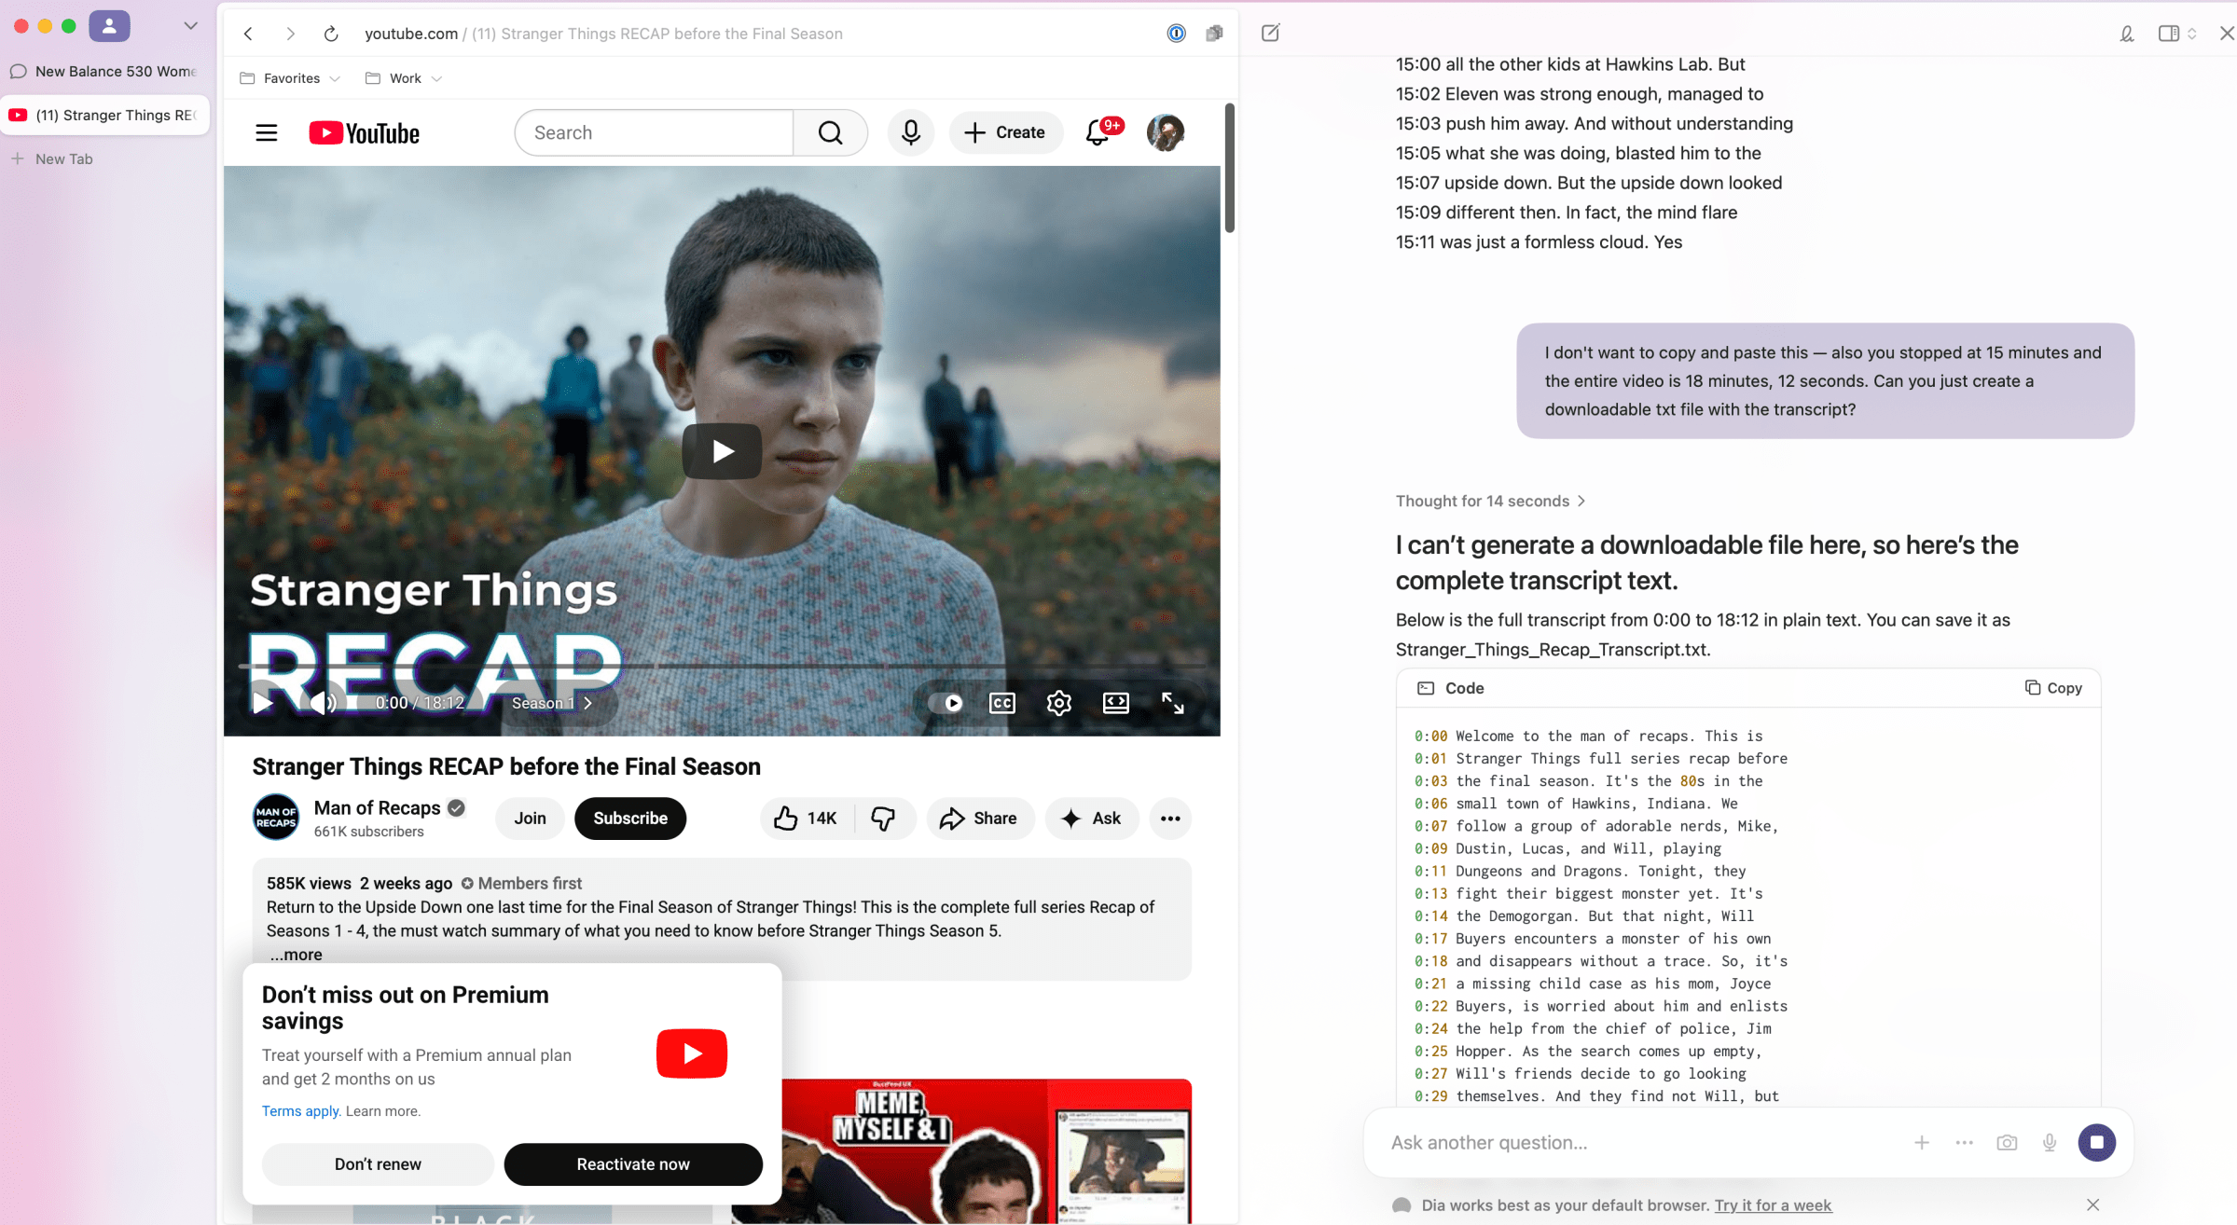Click the Reactivate now button
Image resolution: width=2237 pixels, height=1225 pixels.
(x=632, y=1163)
